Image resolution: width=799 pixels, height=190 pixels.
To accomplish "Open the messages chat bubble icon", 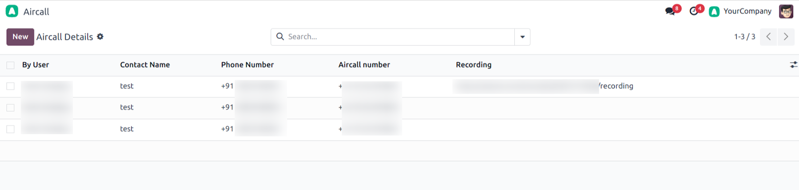I will coord(670,11).
